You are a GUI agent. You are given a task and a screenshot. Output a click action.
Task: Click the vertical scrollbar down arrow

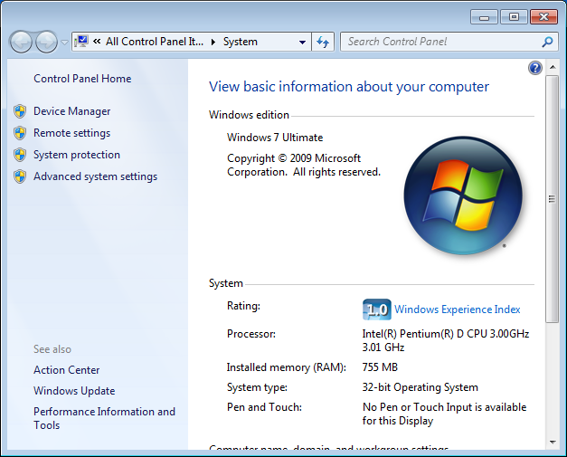[552, 443]
